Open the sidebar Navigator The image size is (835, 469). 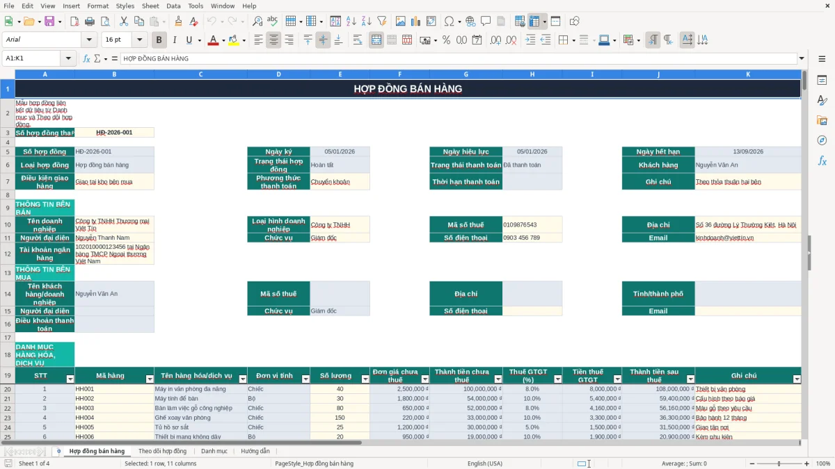(x=822, y=140)
